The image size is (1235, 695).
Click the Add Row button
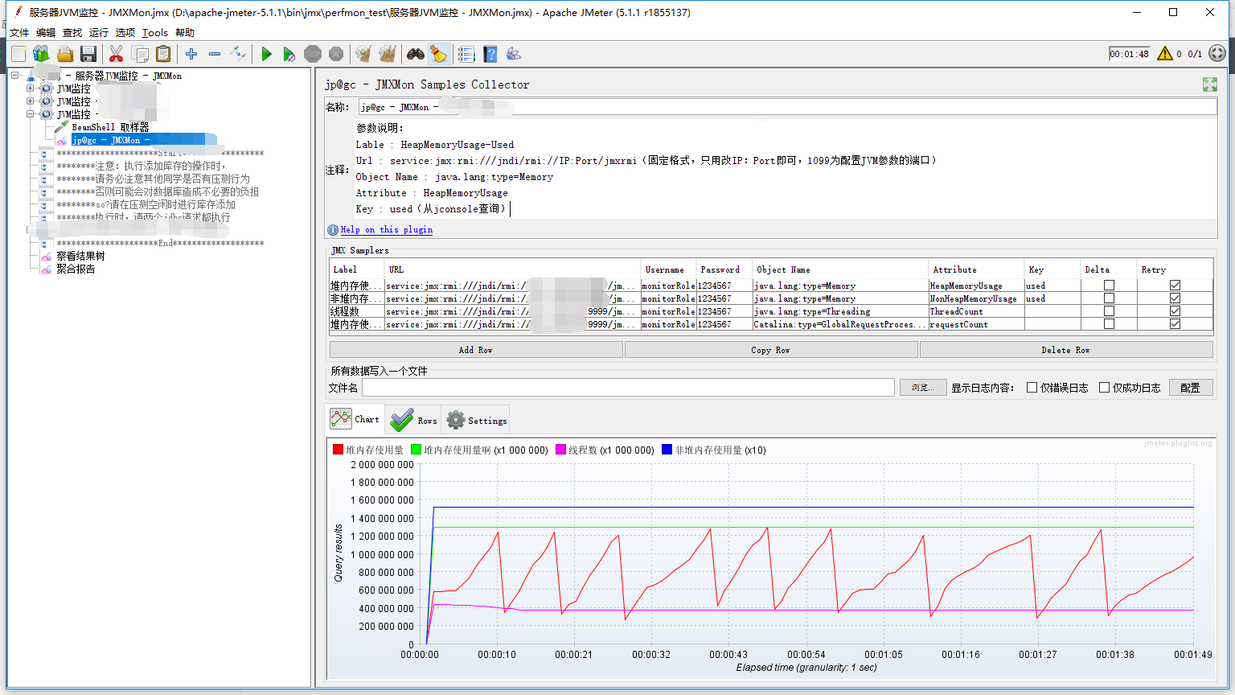(x=476, y=350)
